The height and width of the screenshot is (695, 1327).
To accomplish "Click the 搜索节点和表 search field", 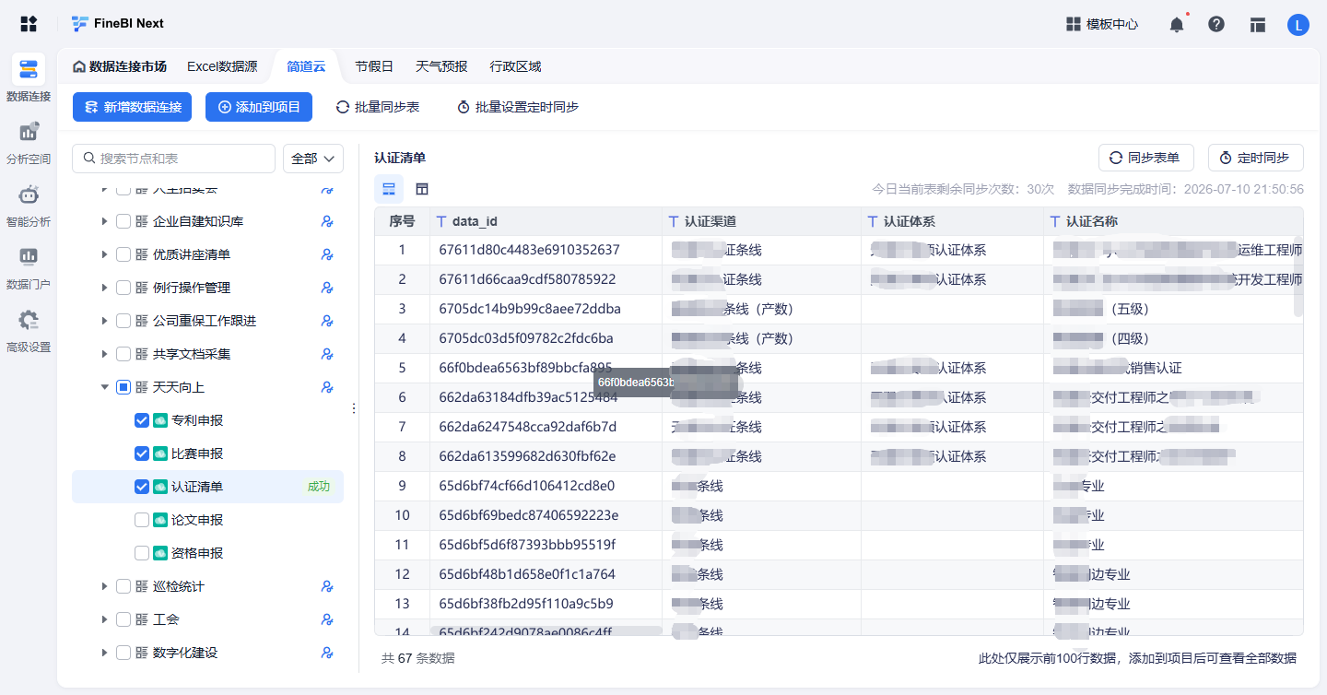I will coord(174,159).
